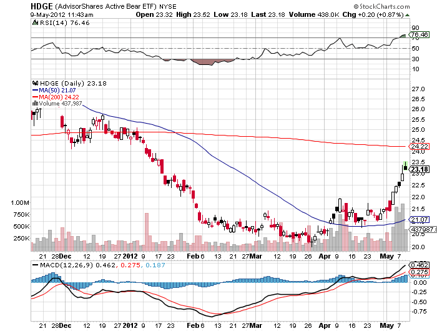Click the blue 0.187 MACD histogram value
The image size is (437, 331).
[x=155, y=265]
